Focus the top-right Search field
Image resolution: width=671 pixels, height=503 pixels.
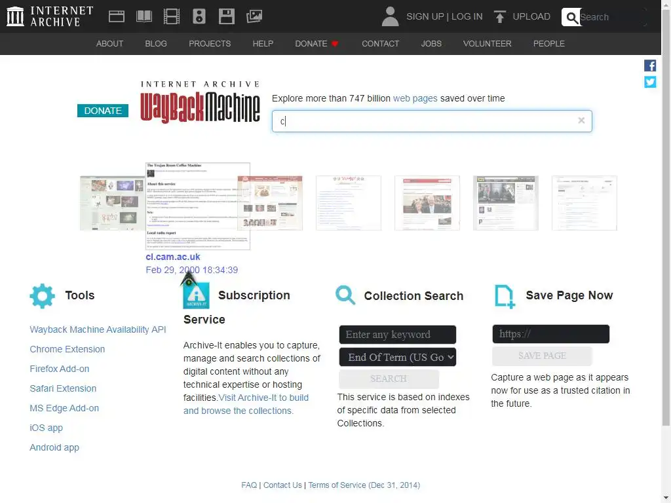click(612, 17)
